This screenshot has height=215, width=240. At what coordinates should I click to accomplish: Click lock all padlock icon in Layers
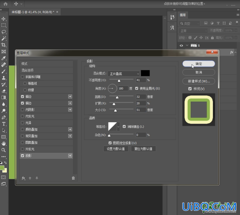click(x=212, y=38)
